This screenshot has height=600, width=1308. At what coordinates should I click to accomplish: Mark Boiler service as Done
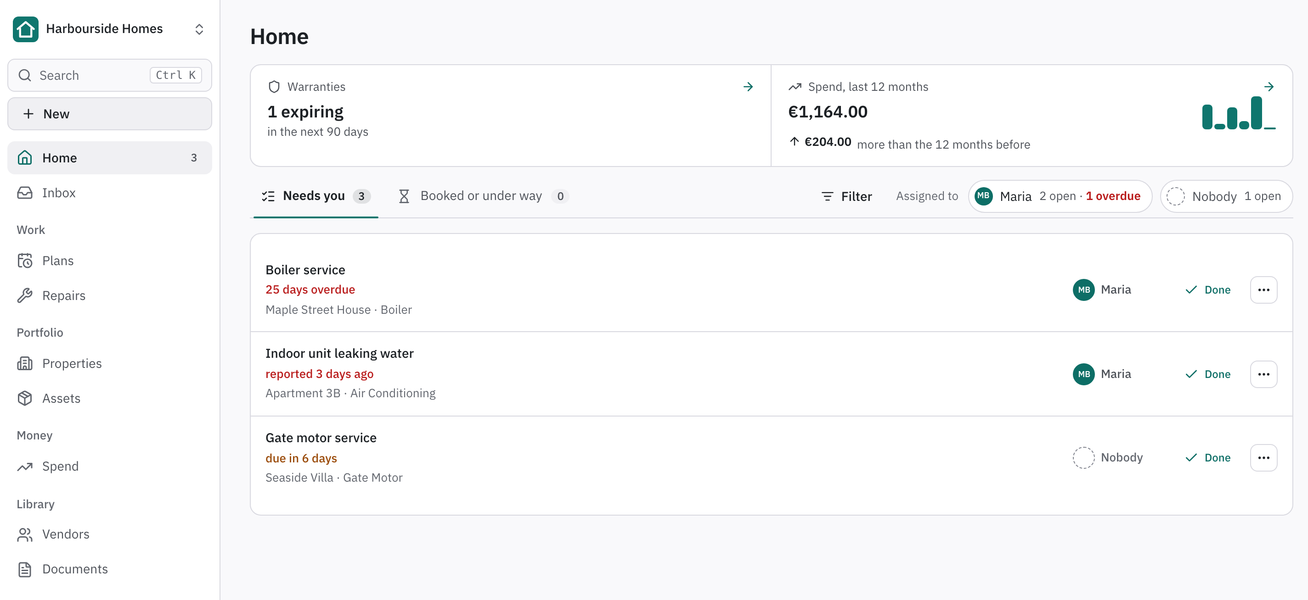pyautogui.click(x=1208, y=290)
